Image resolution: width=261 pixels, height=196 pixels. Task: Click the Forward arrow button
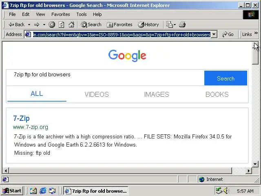click(x=37, y=24)
